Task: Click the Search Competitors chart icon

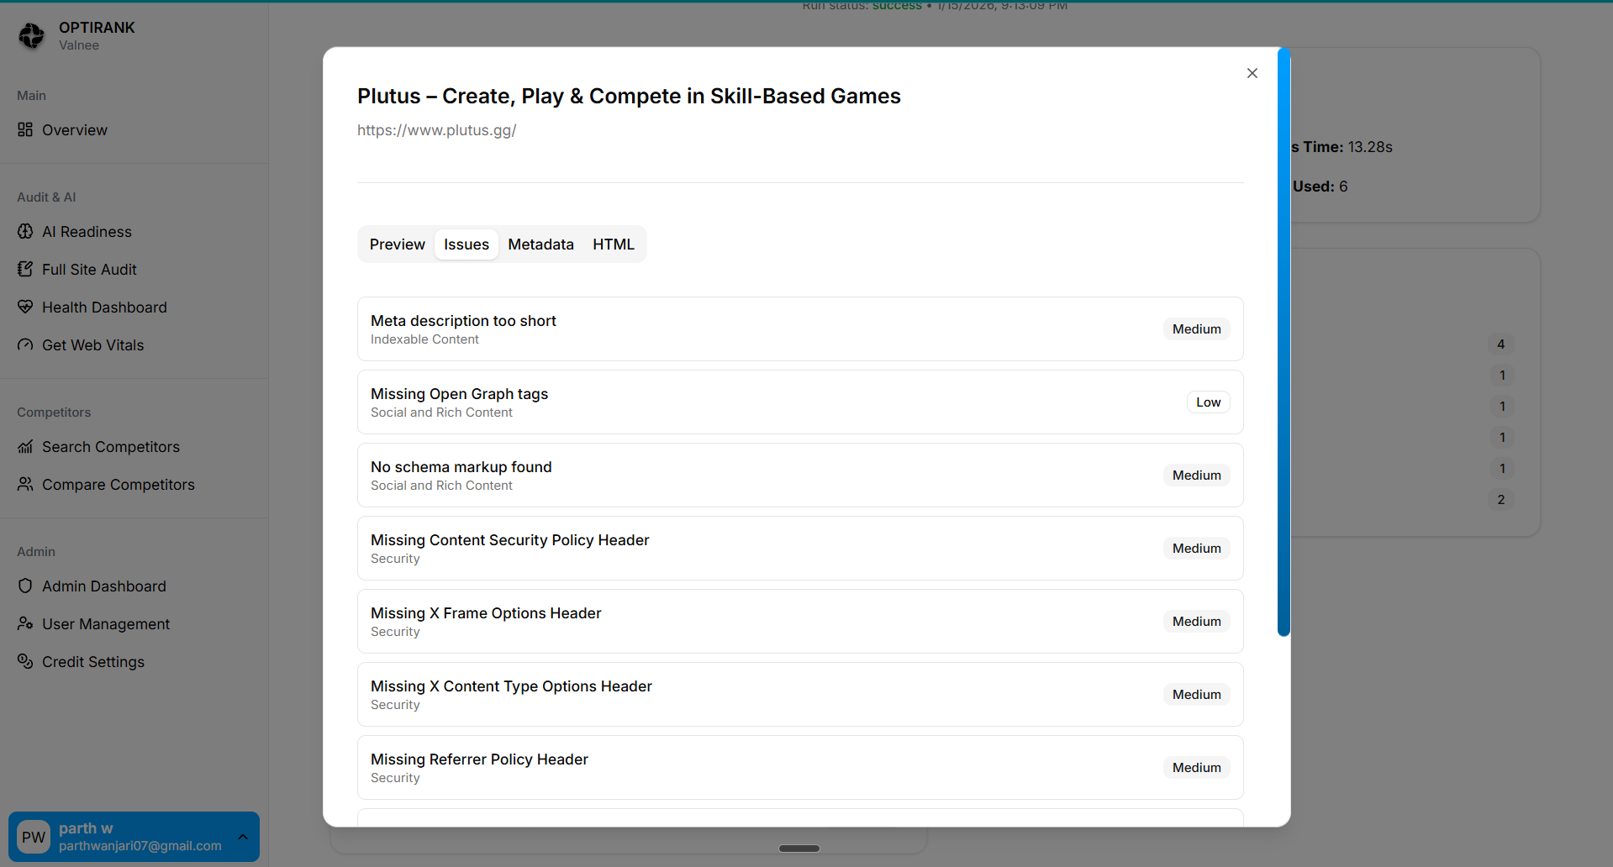Action: point(25,446)
